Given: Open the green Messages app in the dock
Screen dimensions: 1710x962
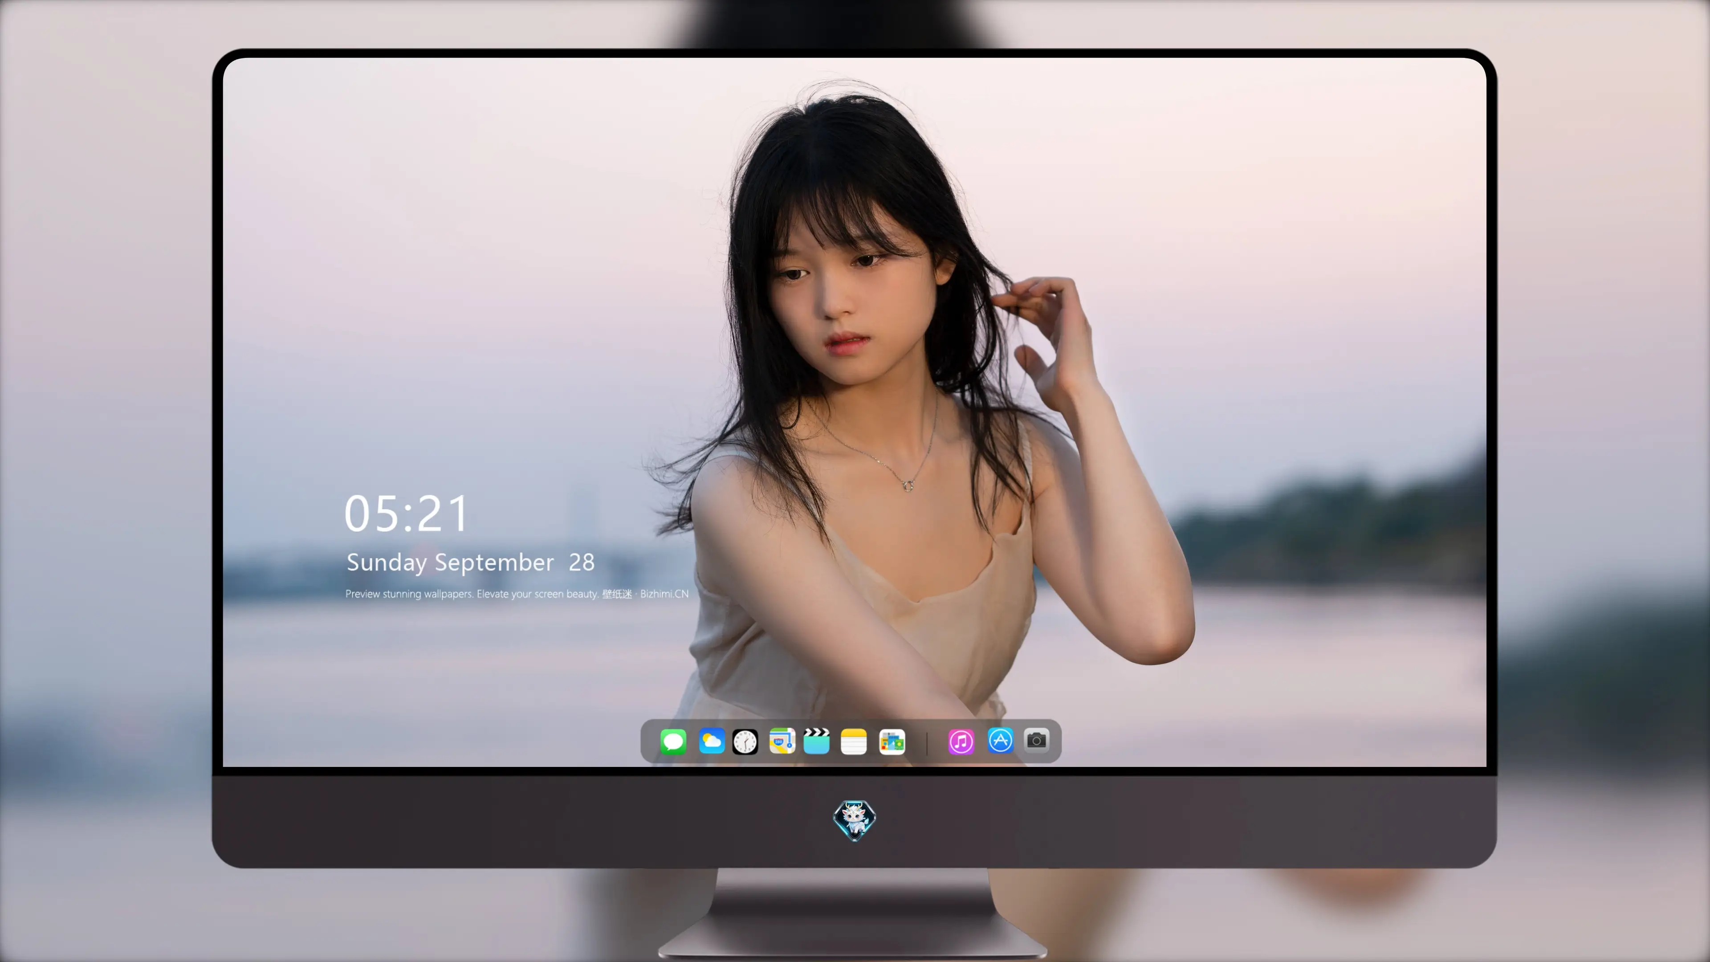Looking at the screenshot, I should tap(673, 741).
